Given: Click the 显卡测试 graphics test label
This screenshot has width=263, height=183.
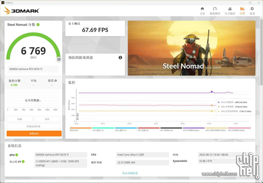Looking at the screenshot, I should pyautogui.click(x=74, y=24).
